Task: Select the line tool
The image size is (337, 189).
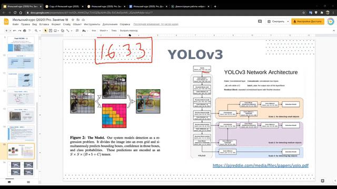Action: (x=68, y=30)
